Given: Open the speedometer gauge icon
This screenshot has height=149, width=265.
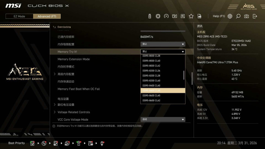Looking at the screenshot, I should pyautogui.click(x=166, y=16).
